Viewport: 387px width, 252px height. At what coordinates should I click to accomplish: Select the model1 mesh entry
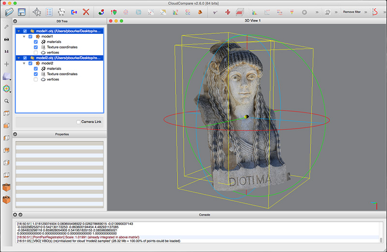(x=47, y=37)
